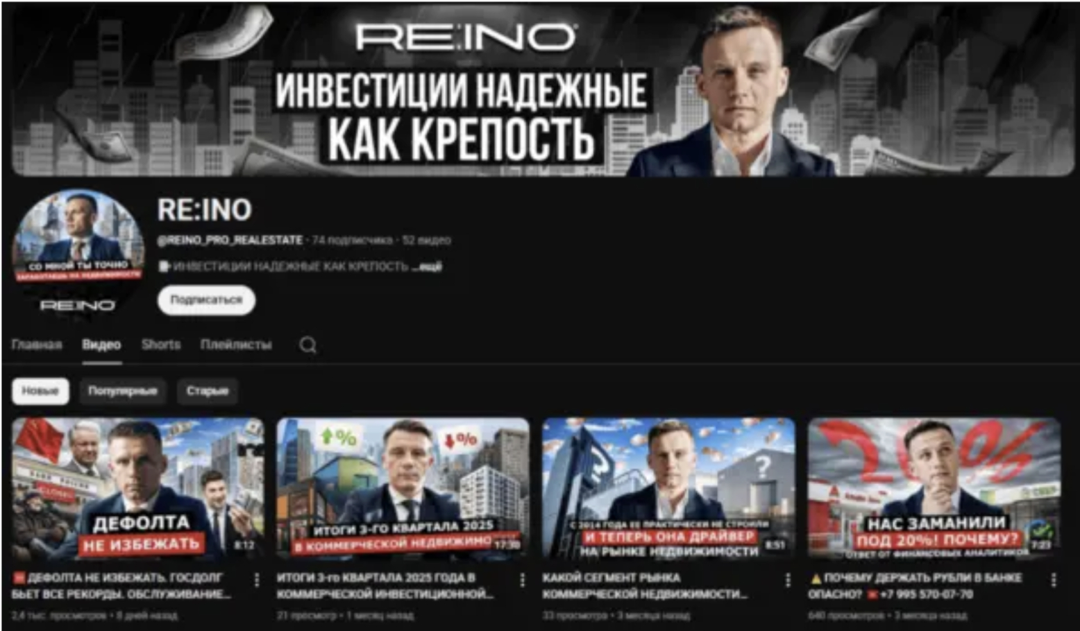
Task: Expand the channel description via ...ещё
Action: (x=426, y=266)
